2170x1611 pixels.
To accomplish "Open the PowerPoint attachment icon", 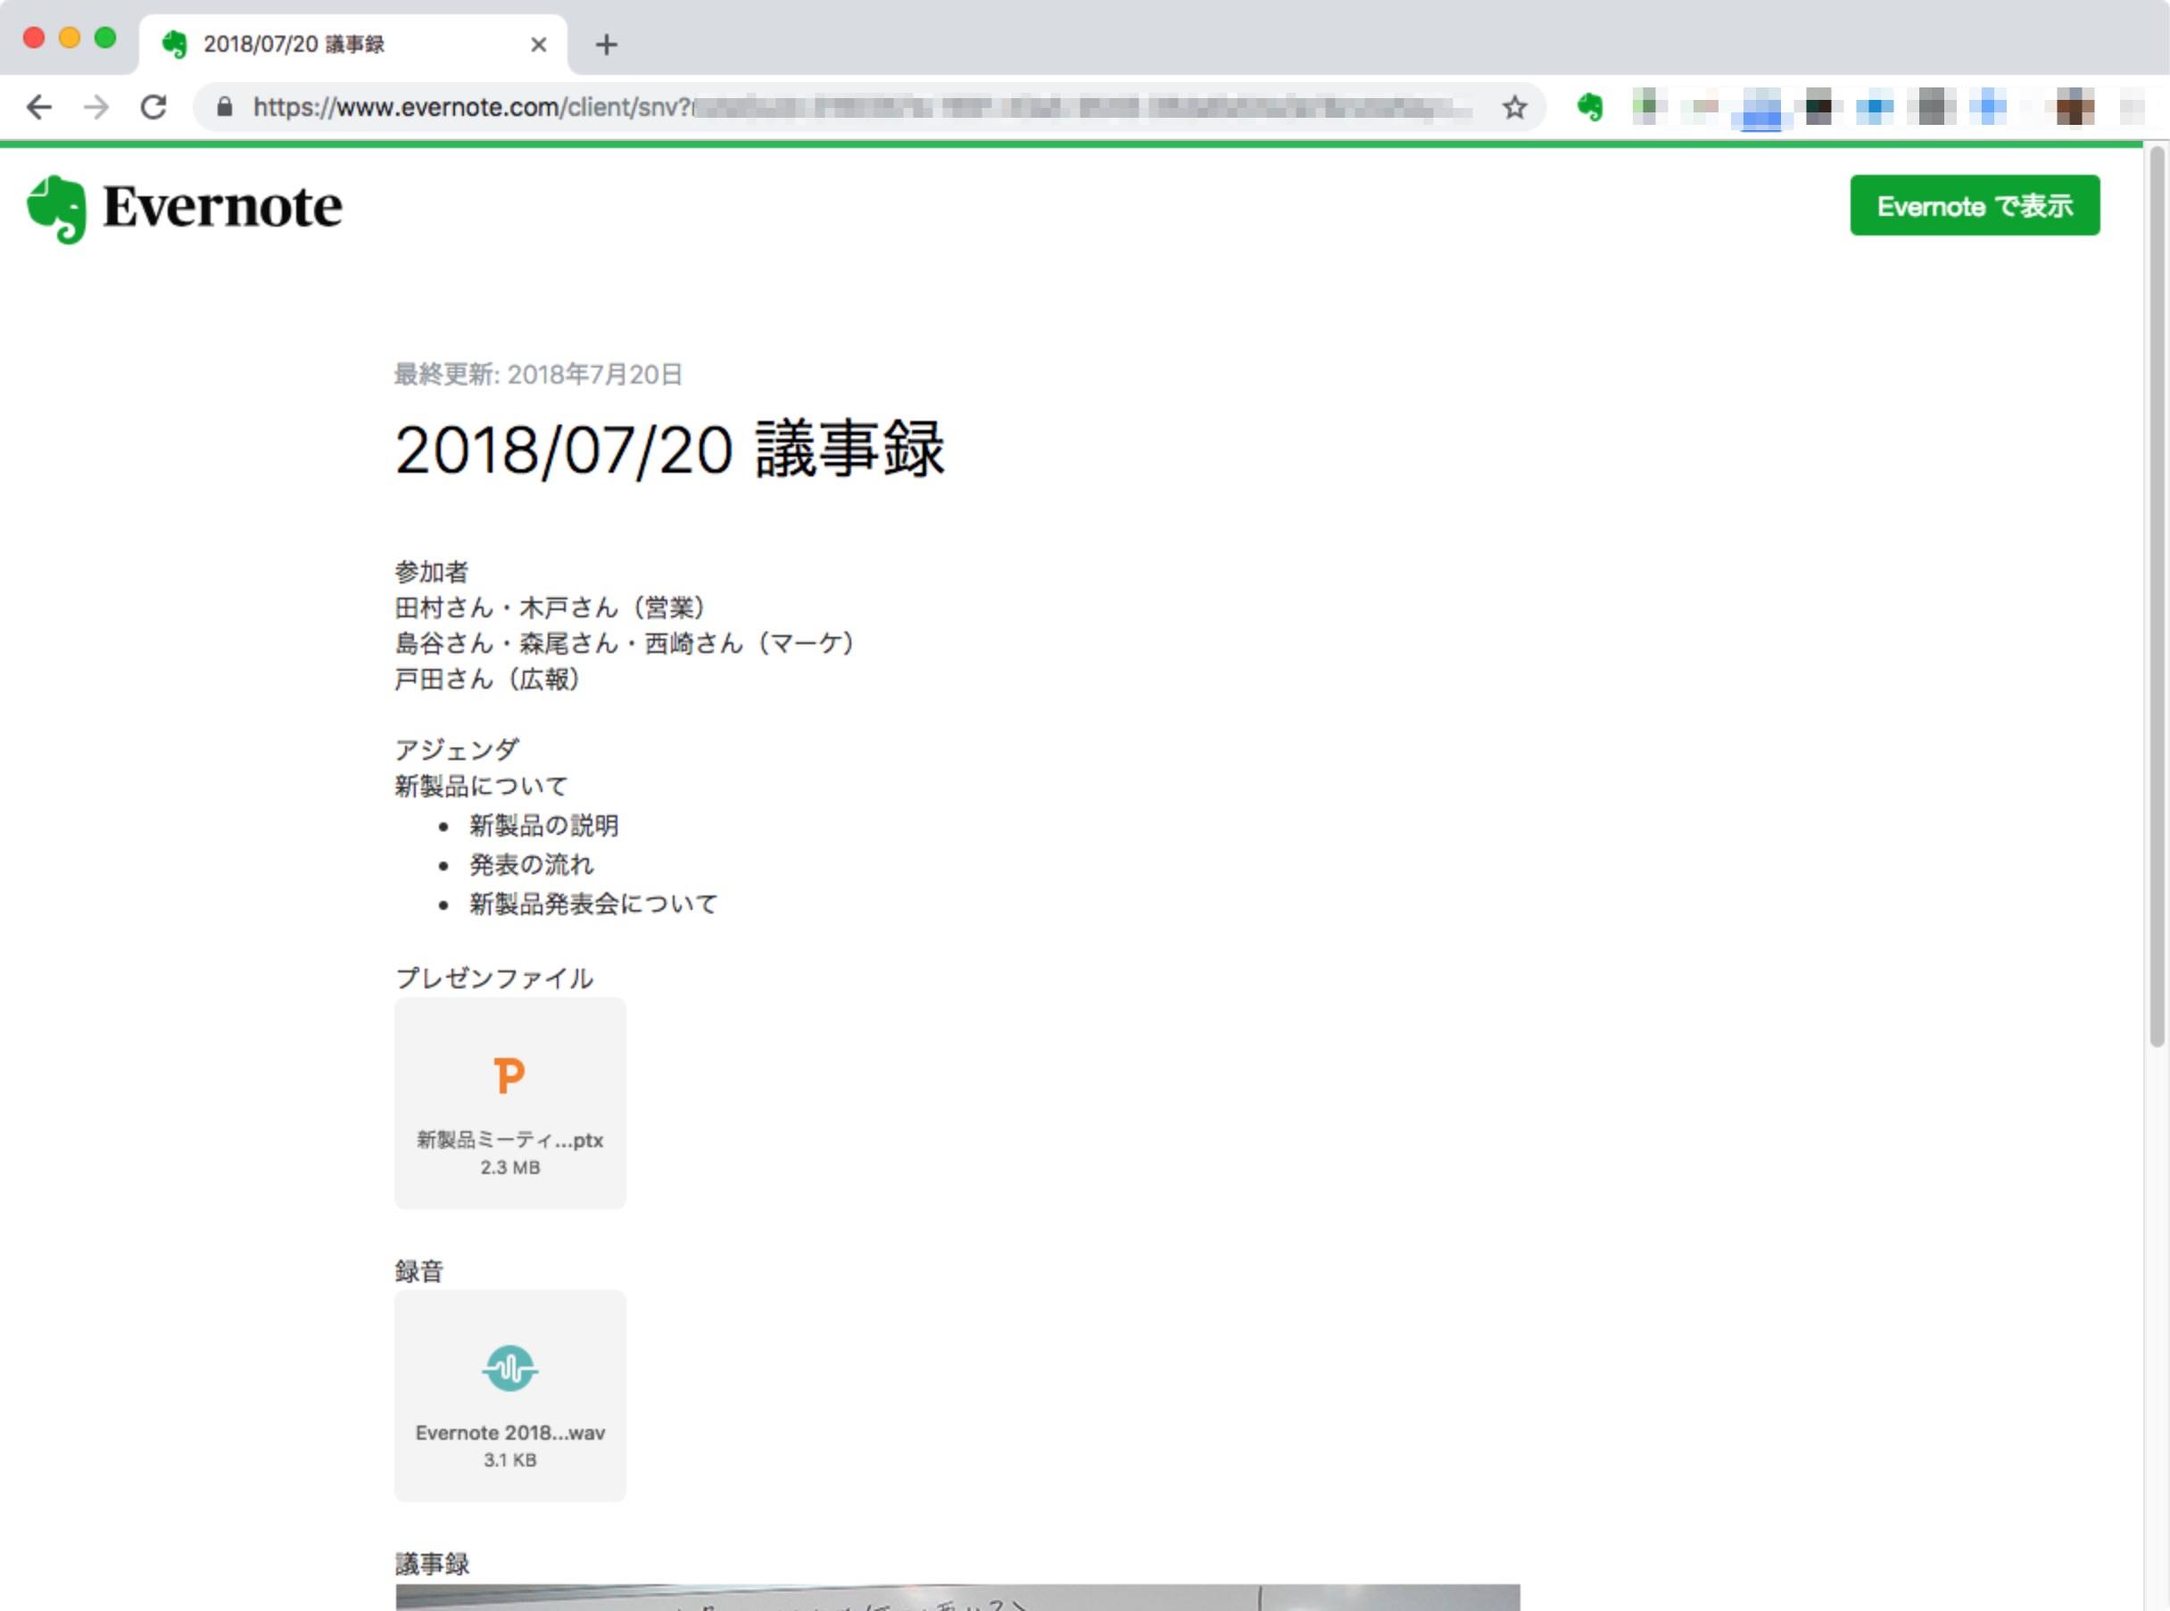I will point(509,1076).
